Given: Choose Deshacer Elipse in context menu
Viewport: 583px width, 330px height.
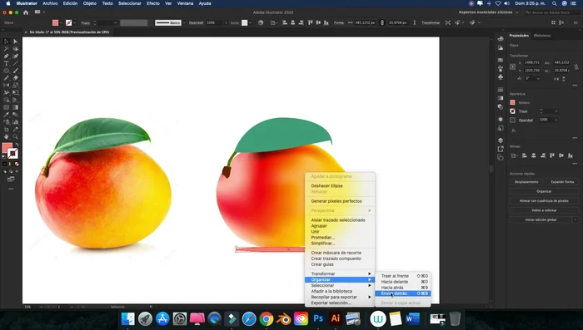Looking at the screenshot, I should click(326, 185).
